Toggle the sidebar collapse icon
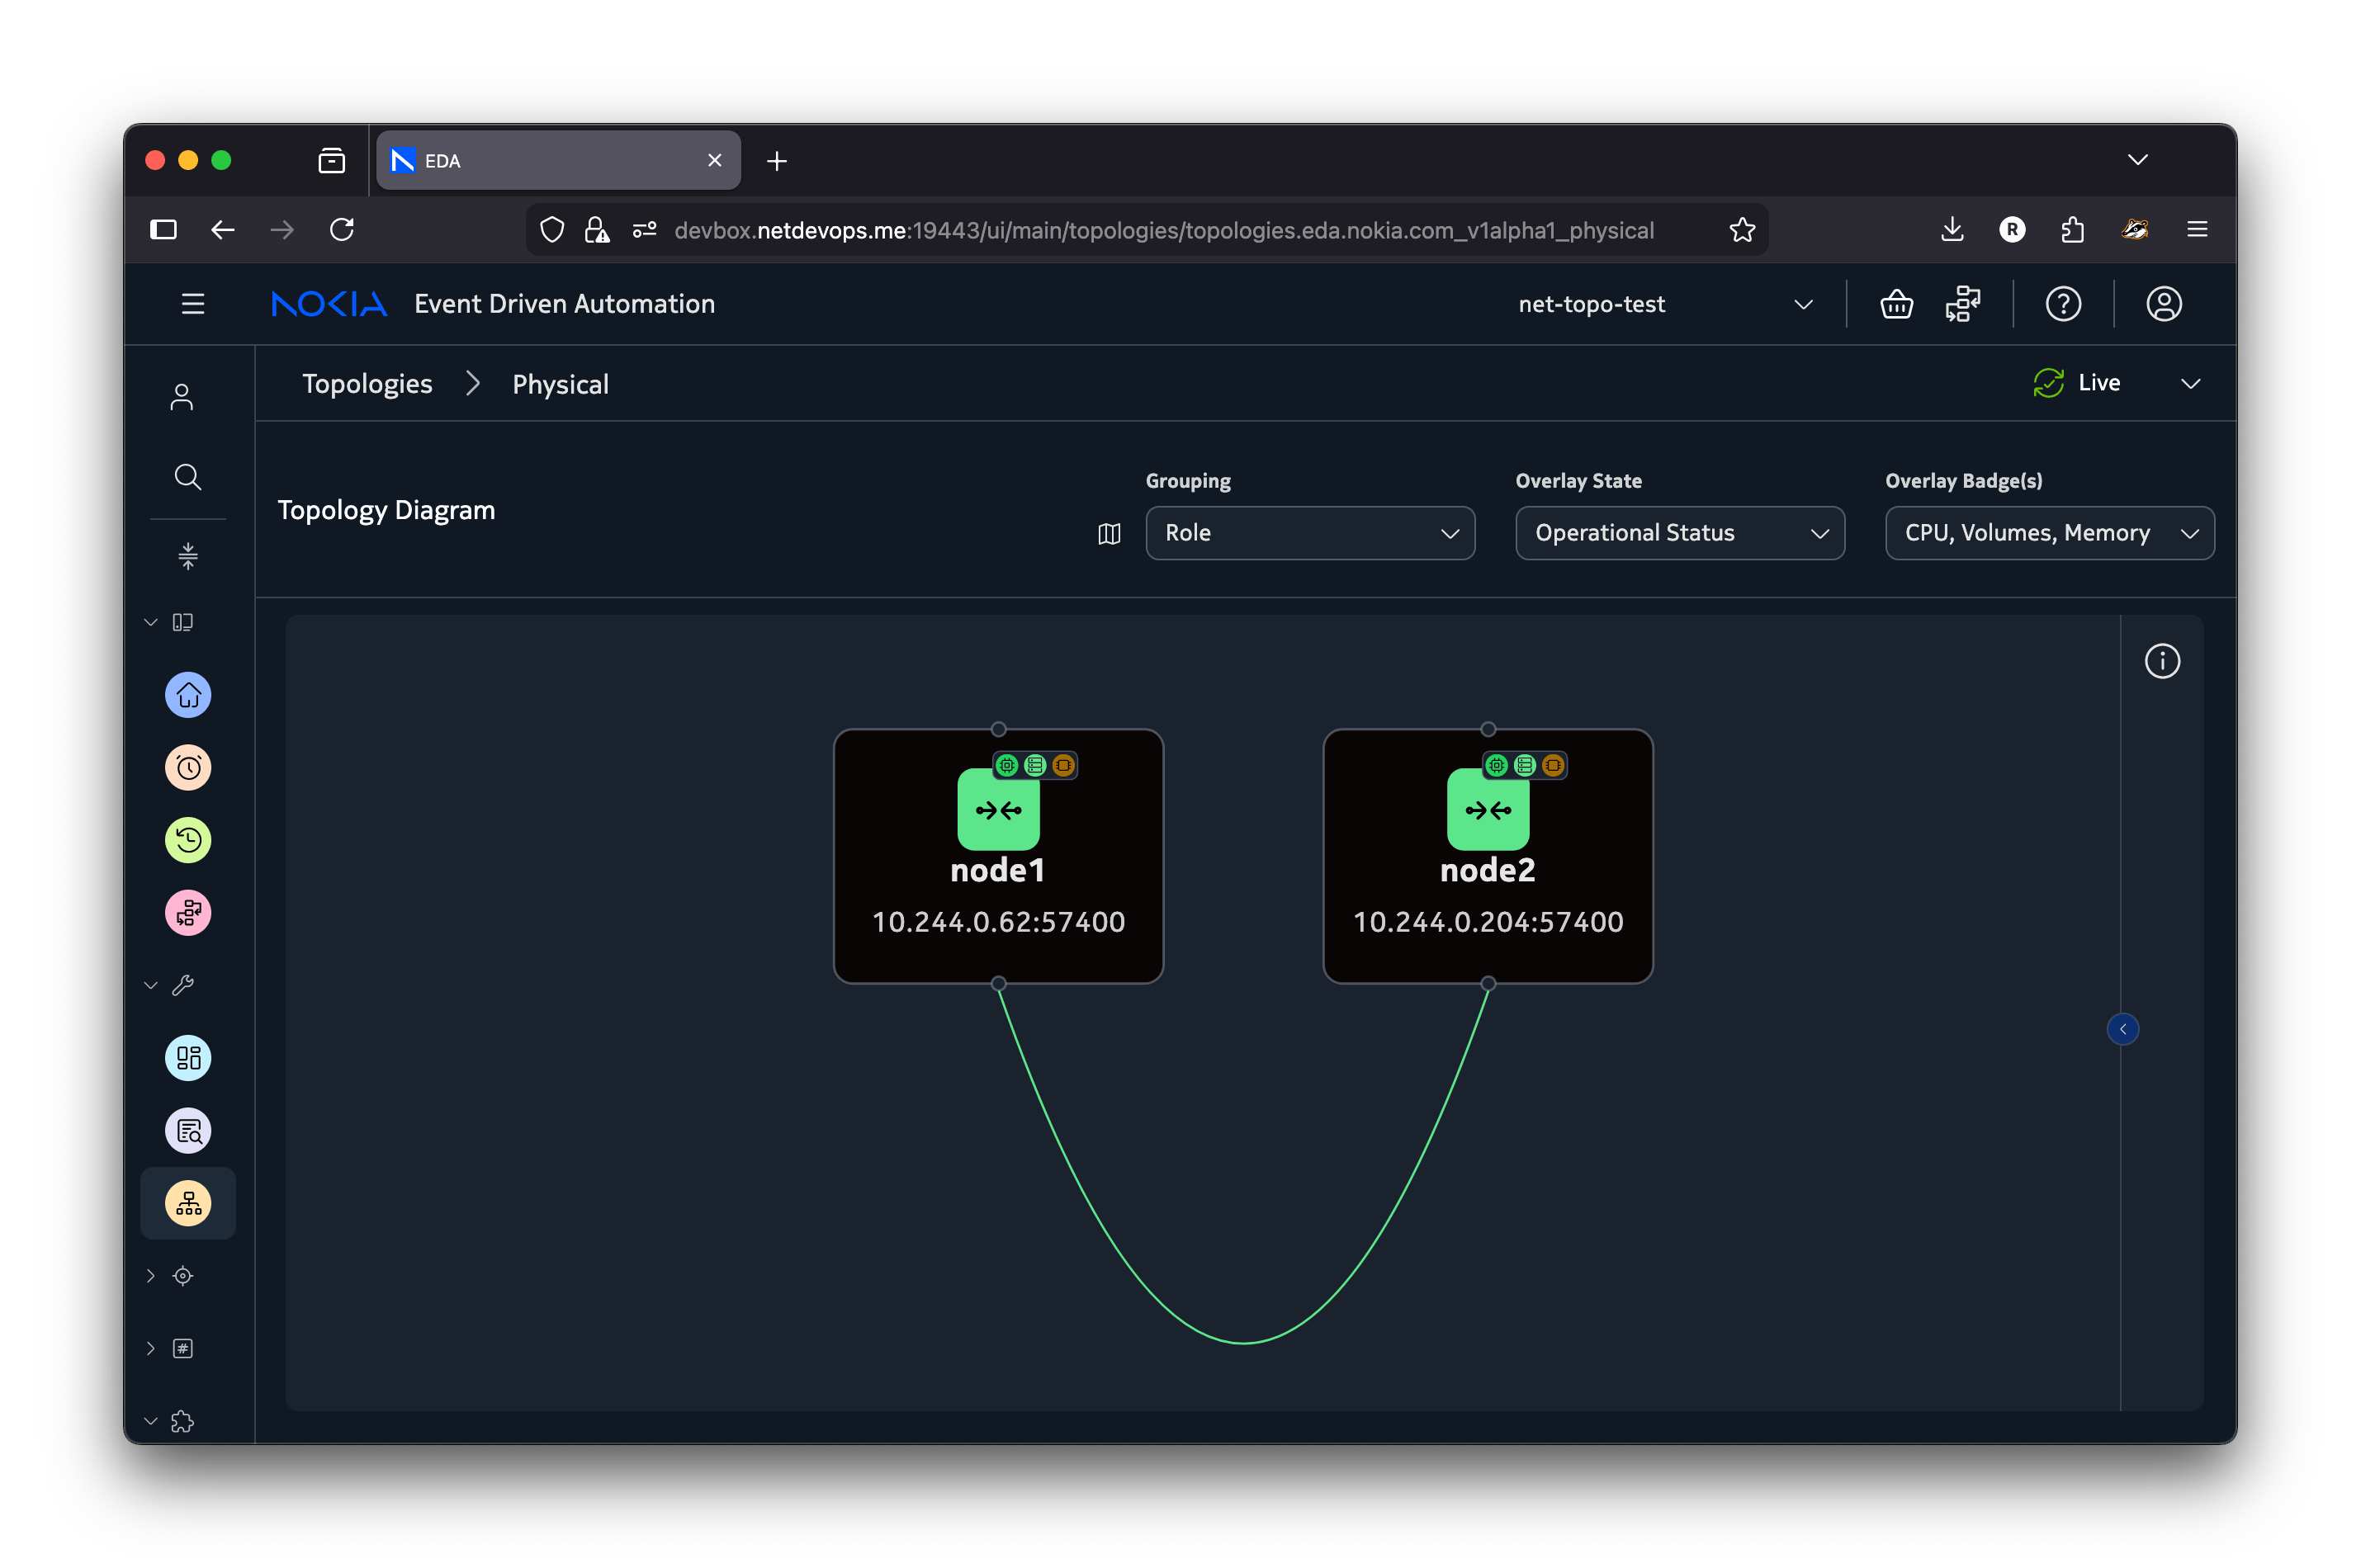Viewport: 2361px width, 1568px height. [188, 556]
